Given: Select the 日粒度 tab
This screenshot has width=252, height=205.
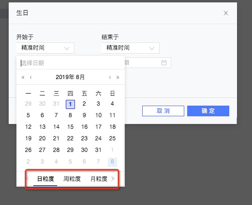Looking at the screenshot, I should pyautogui.click(x=45, y=179).
